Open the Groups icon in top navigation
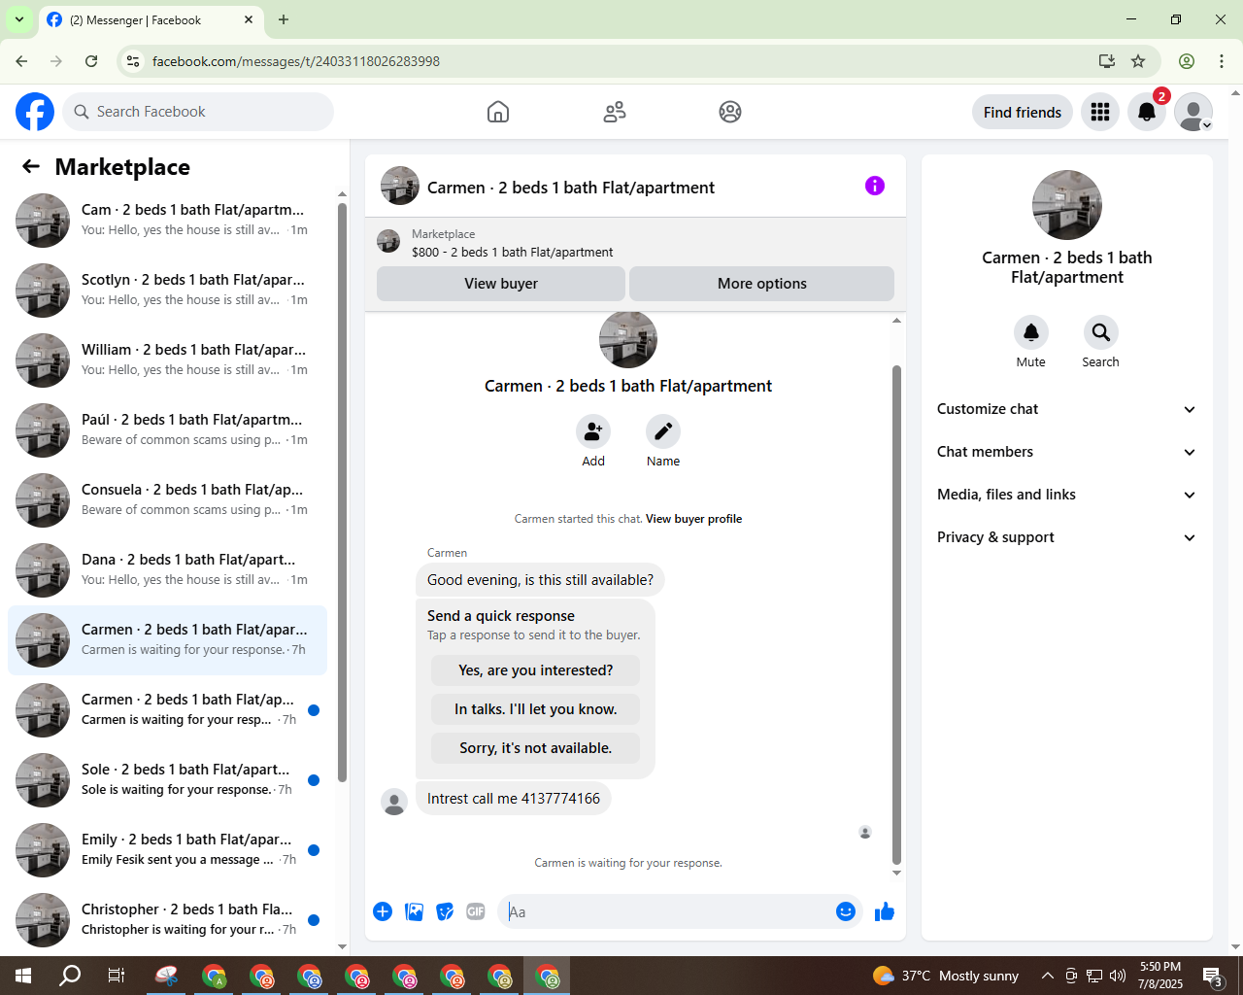Viewport: 1243px width, 995px height. [730, 112]
